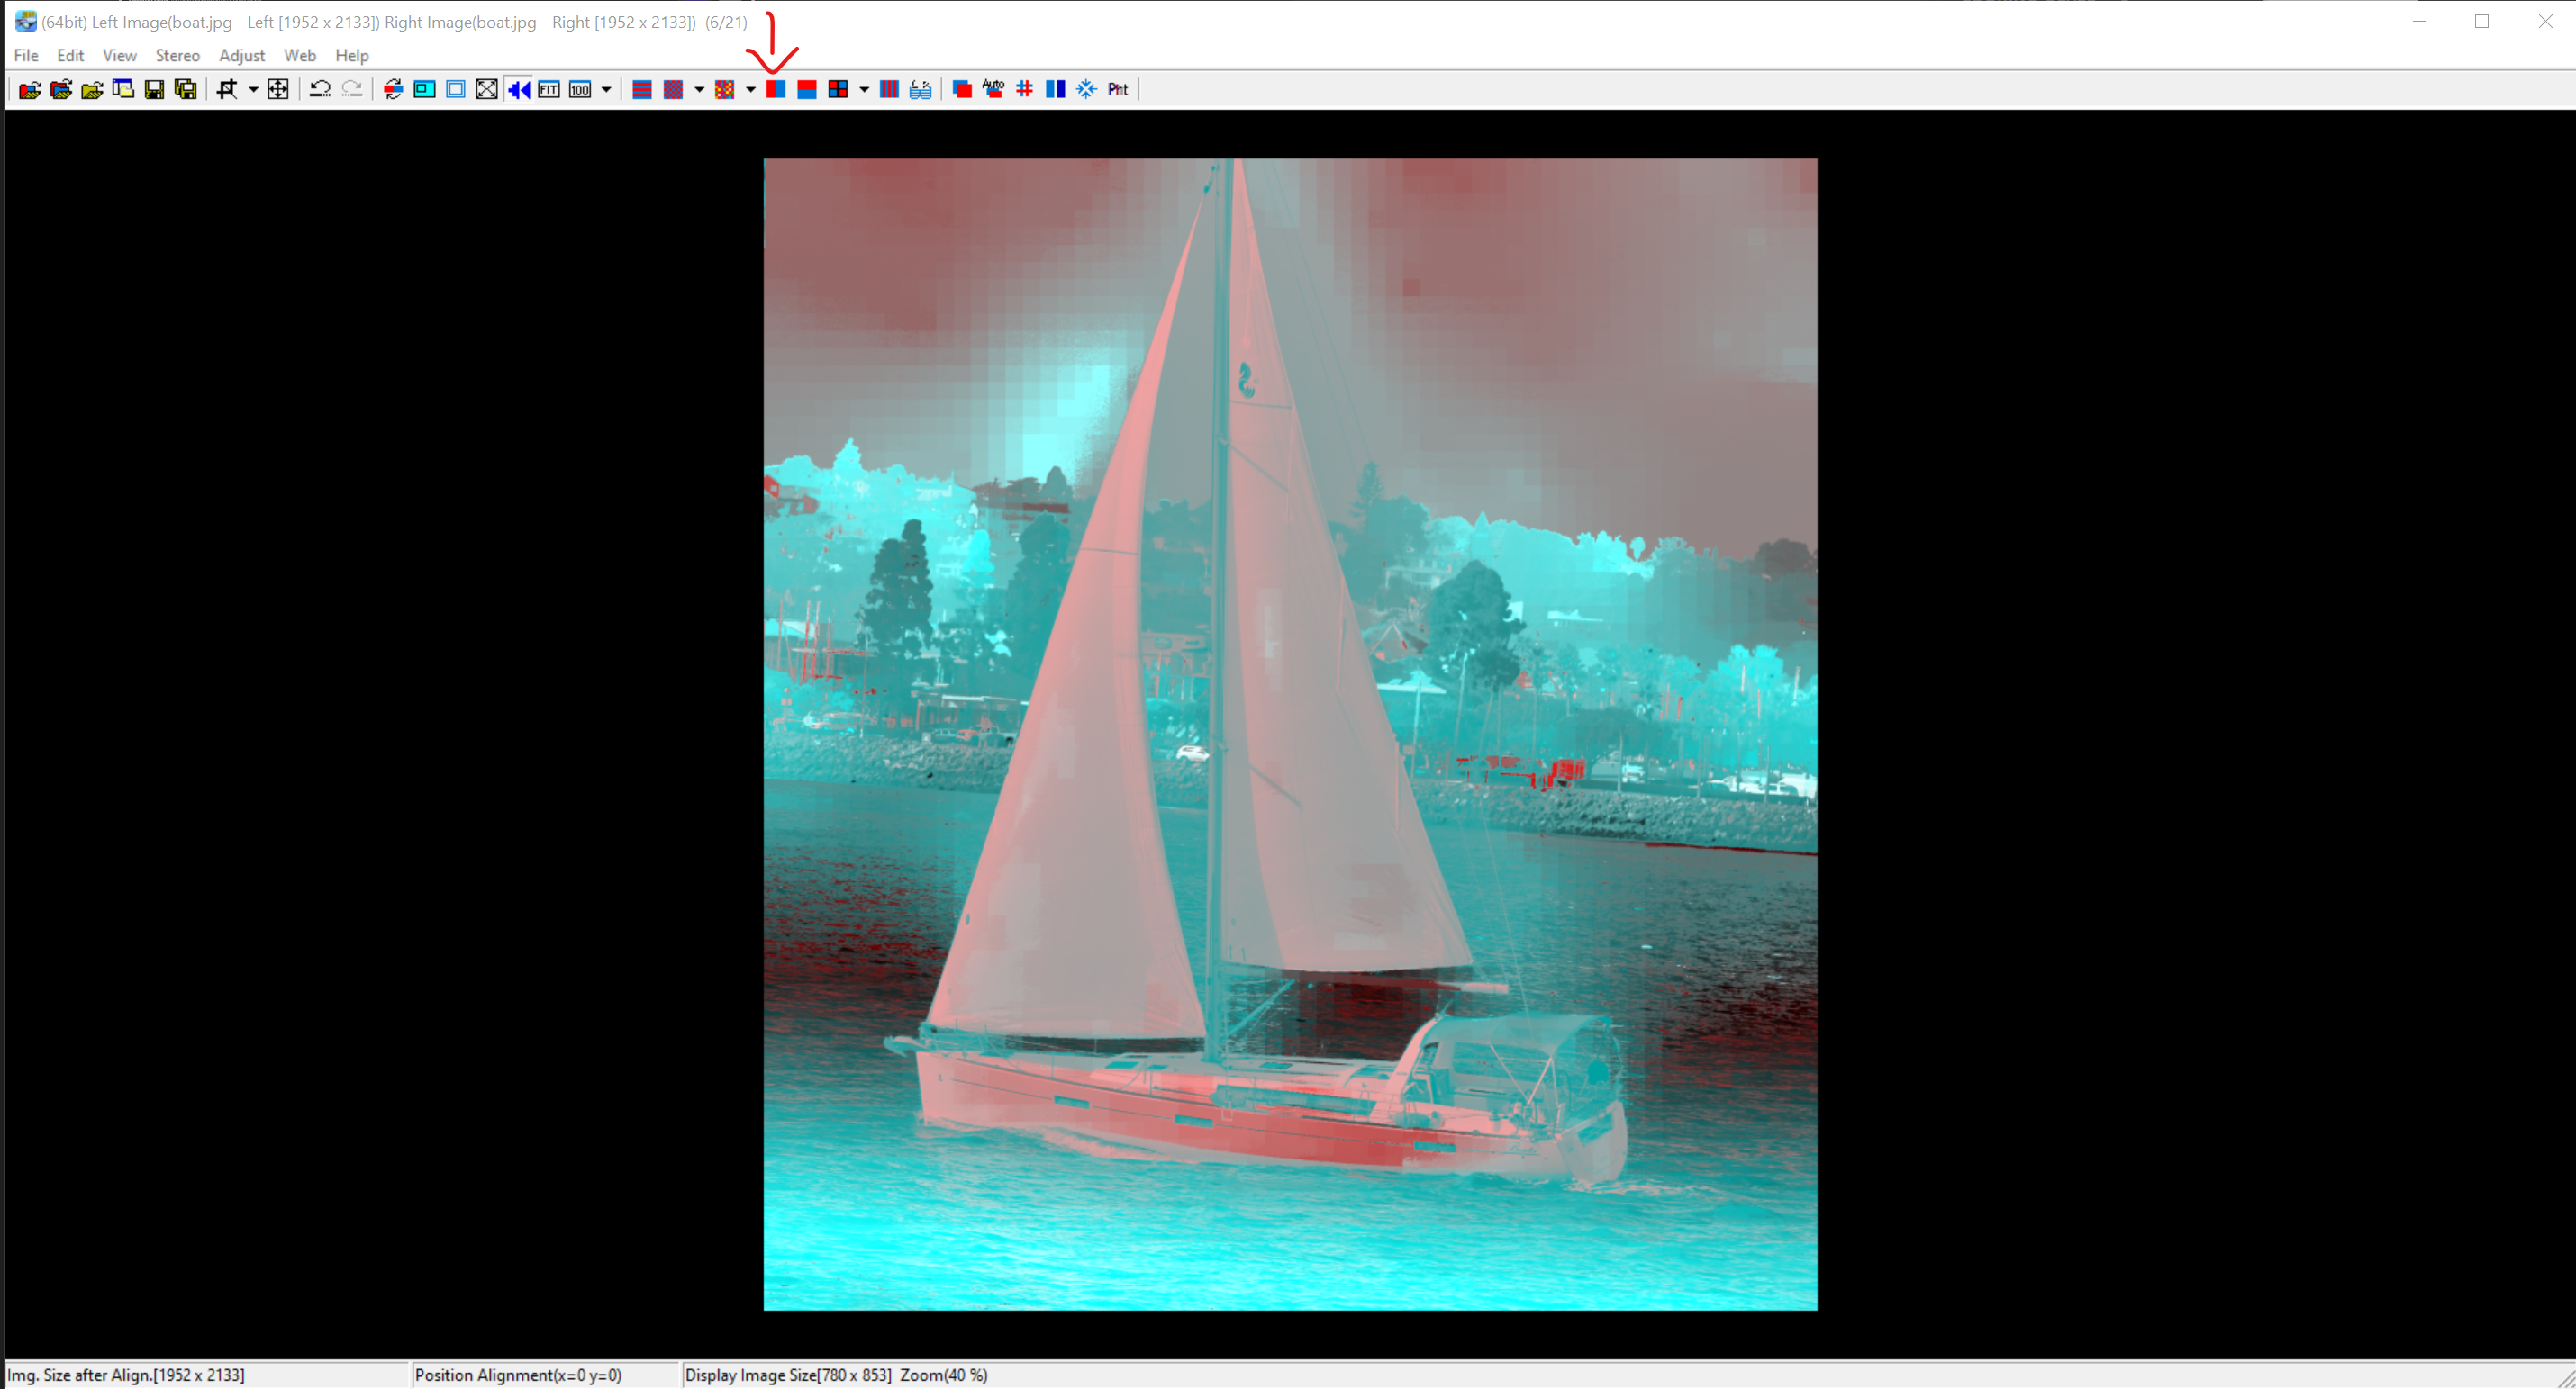This screenshot has width=2576, height=1389.
Task: Swap left and right images icon
Action: tap(393, 90)
